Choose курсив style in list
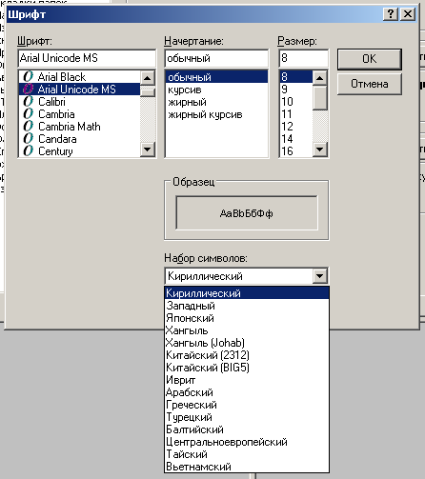 tap(216, 90)
